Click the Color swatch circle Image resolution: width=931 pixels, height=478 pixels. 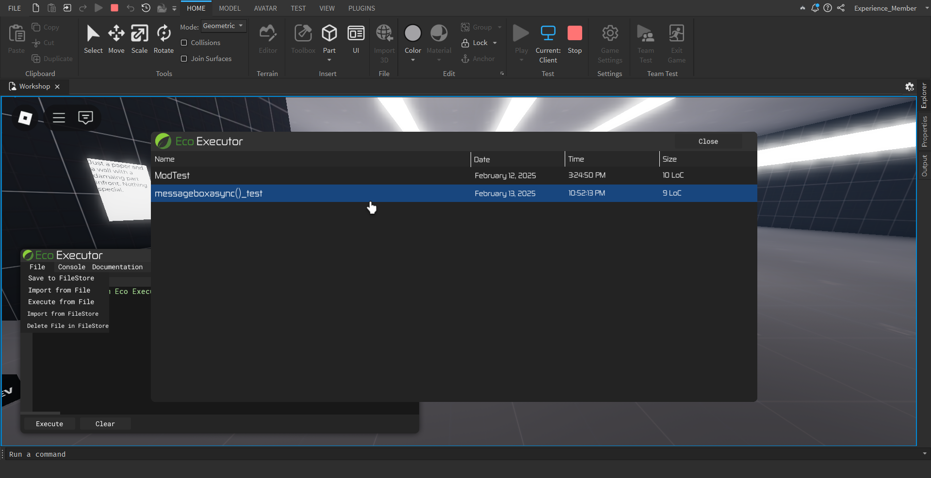coord(413,33)
